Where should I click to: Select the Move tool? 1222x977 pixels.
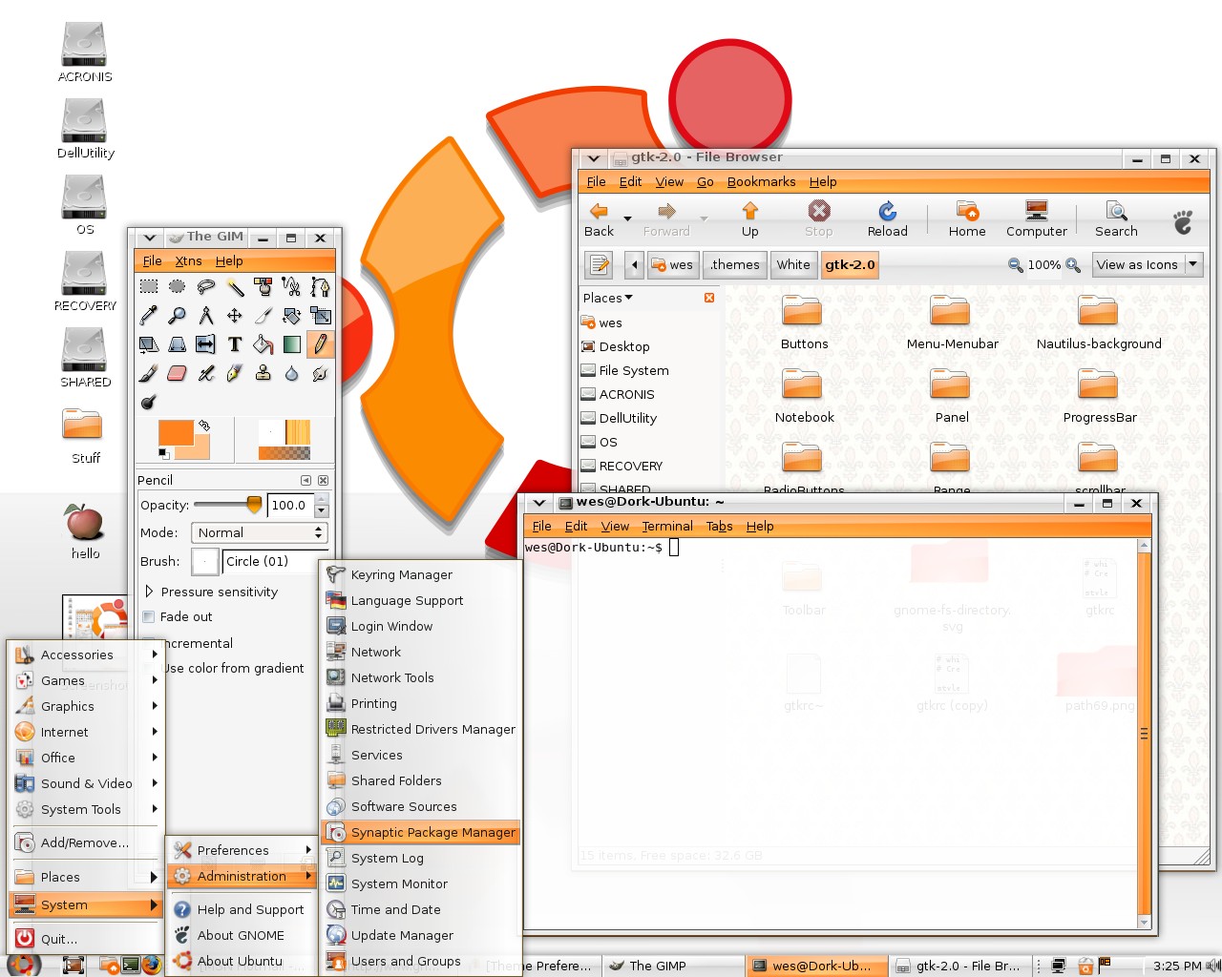(x=235, y=315)
